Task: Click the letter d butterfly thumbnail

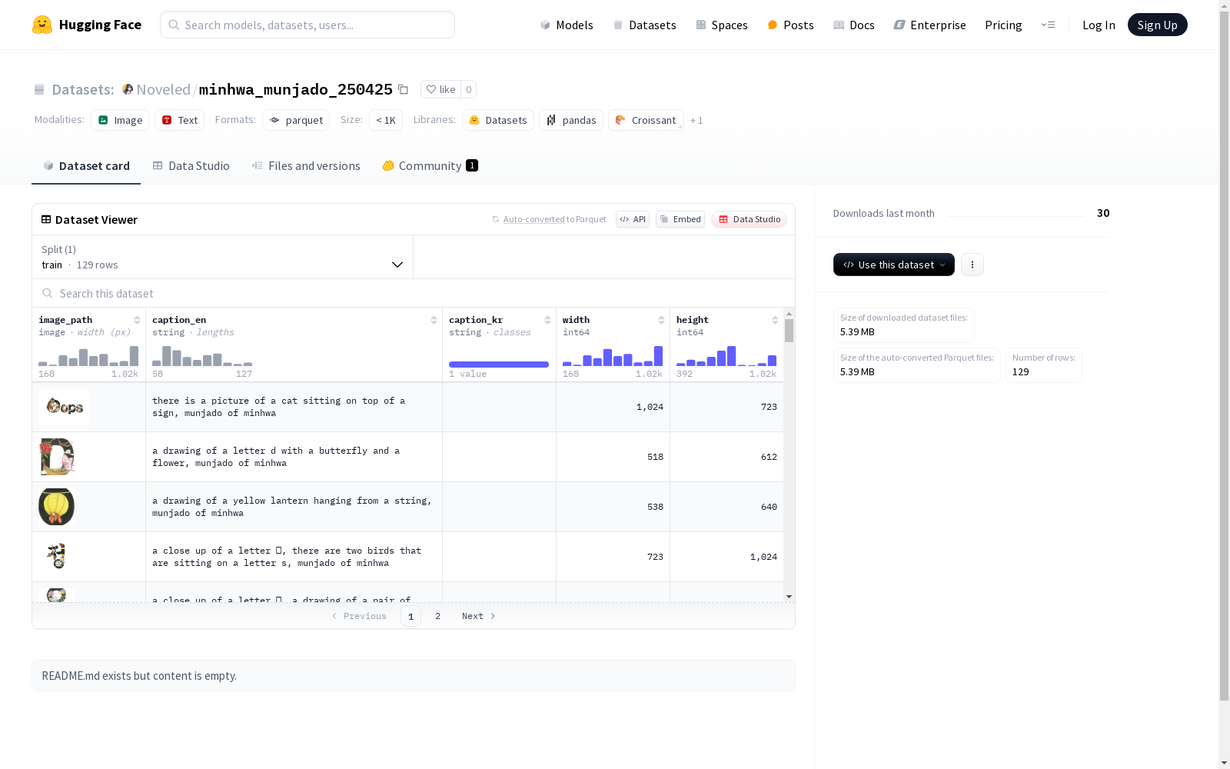Action: coord(57,457)
